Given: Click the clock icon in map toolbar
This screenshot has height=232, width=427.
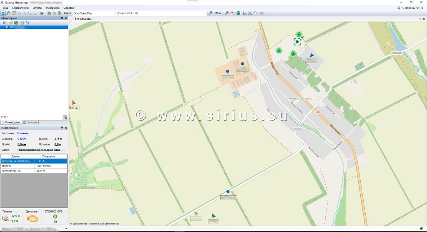Looking at the screenshot, I should point(255,13).
